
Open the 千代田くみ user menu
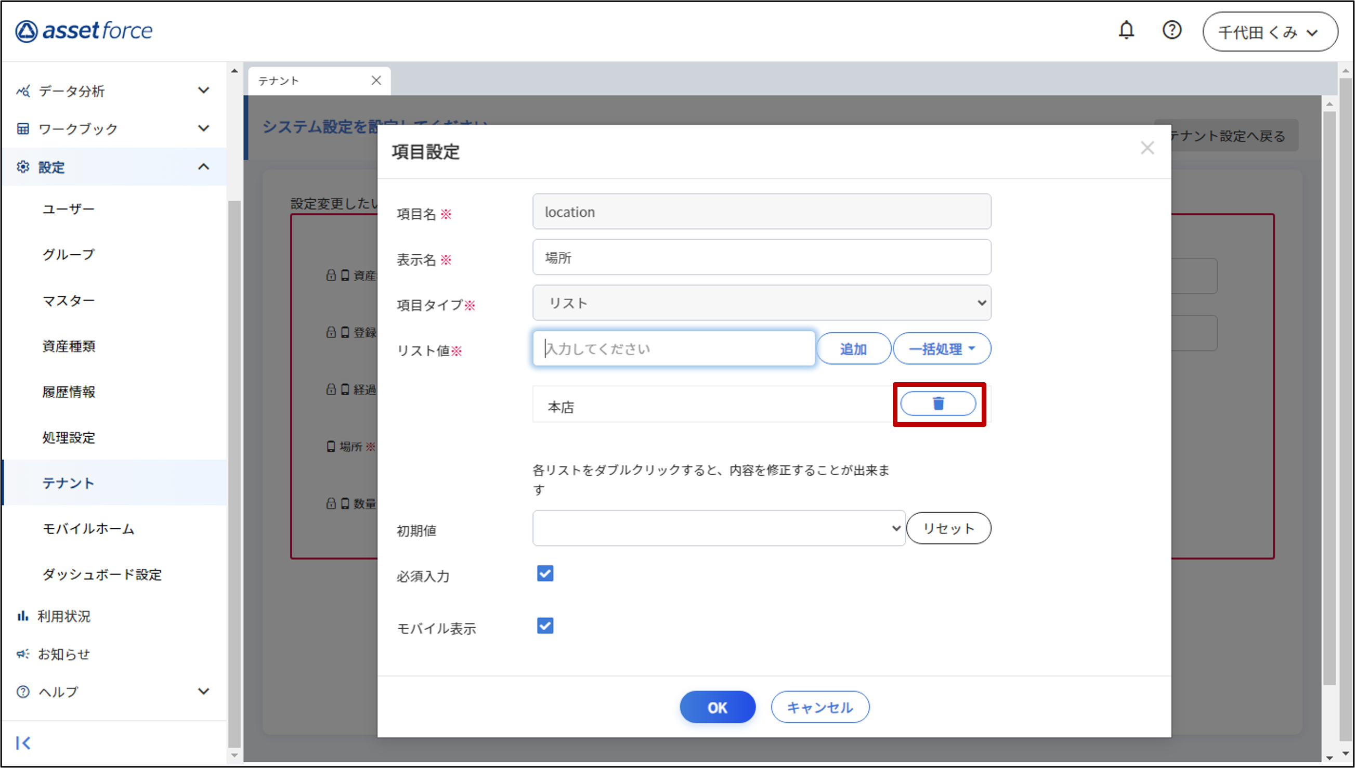(1270, 32)
